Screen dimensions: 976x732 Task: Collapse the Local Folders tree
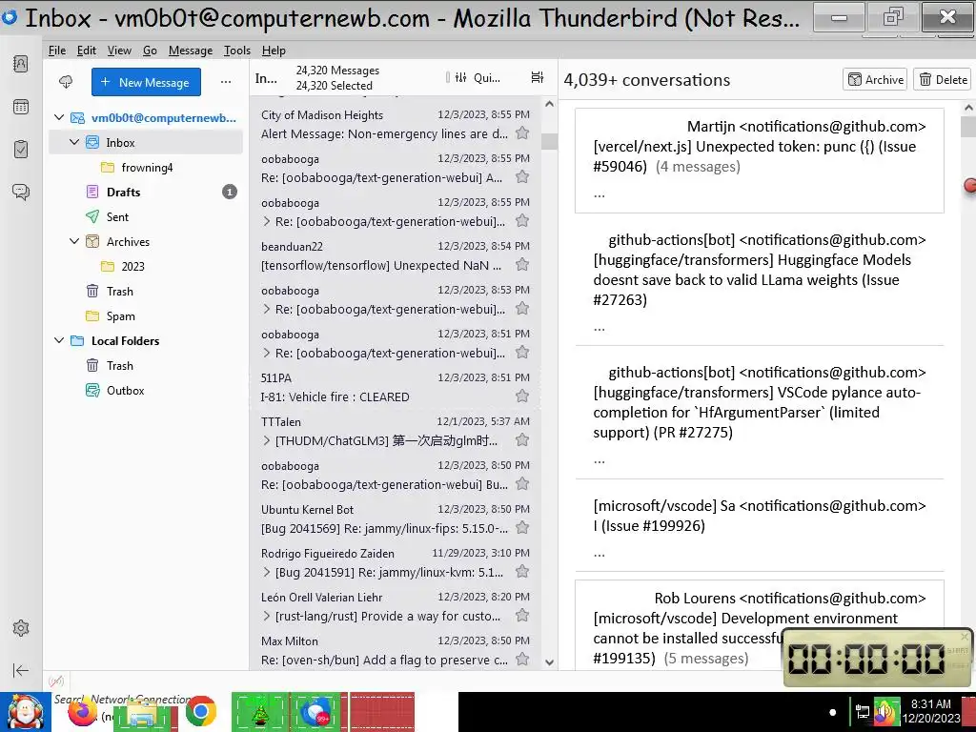coord(59,340)
